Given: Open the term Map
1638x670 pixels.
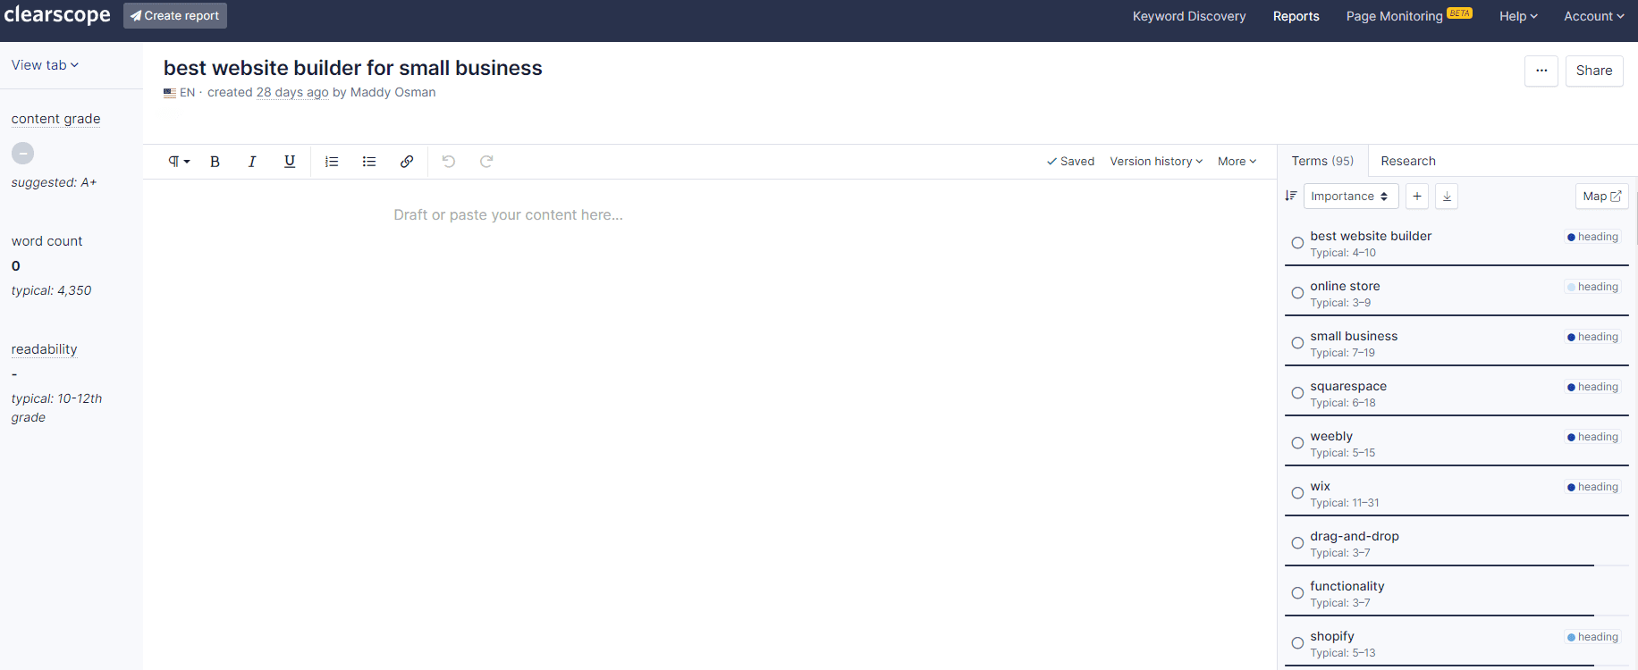Looking at the screenshot, I should pos(1601,197).
